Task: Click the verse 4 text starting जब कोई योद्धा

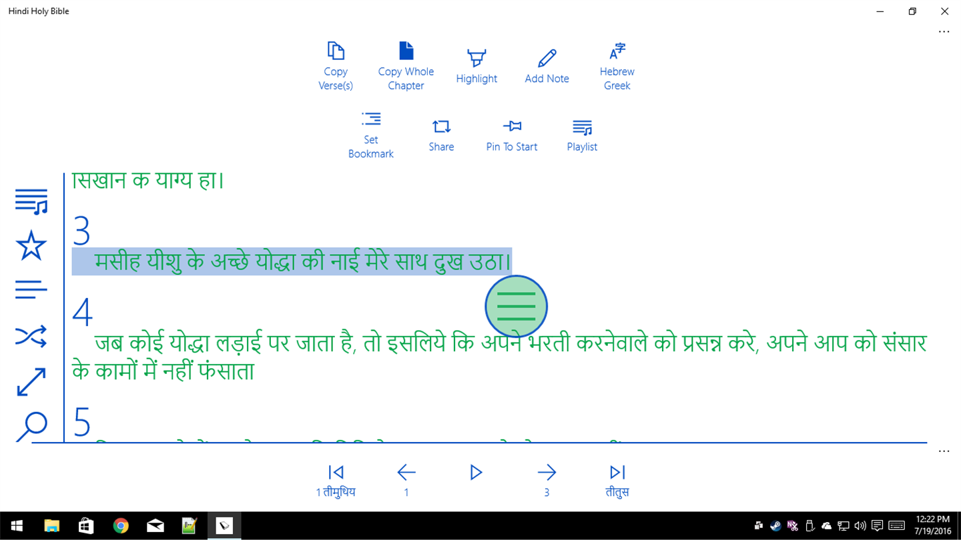Action: (499, 357)
